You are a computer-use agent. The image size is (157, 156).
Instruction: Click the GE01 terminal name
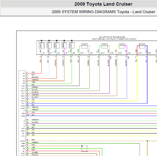pos(23,146)
